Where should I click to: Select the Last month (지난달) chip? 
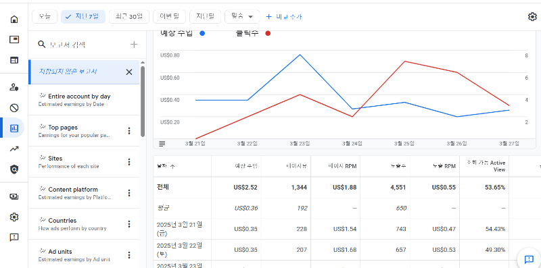click(x=205, y=16)
